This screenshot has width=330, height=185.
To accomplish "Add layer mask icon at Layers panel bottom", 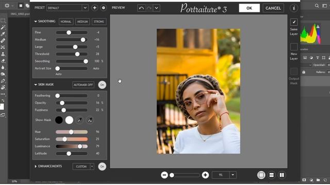I will [304, 180].
